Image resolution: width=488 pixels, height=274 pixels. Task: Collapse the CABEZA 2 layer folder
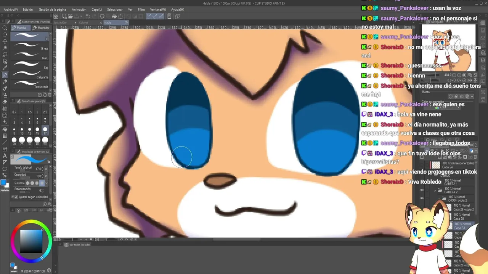click(435, 190)
